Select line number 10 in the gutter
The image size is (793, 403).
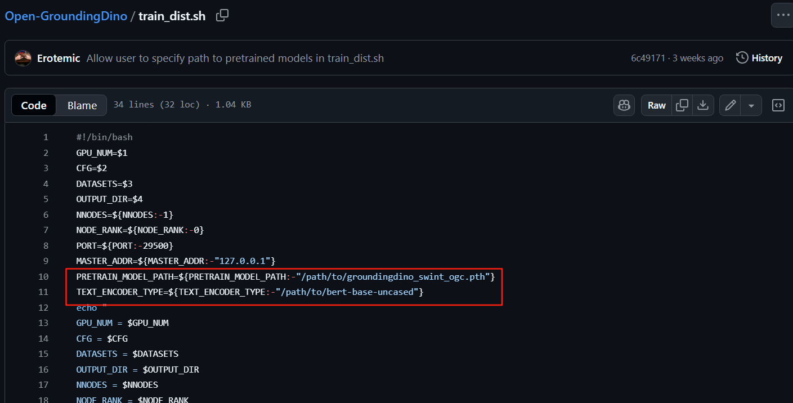43,276
